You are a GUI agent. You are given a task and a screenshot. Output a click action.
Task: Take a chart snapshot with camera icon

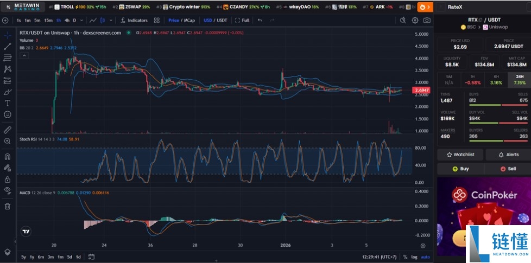427,20
